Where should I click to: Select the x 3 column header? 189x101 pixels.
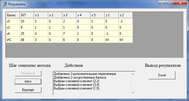tap(69, 15)
